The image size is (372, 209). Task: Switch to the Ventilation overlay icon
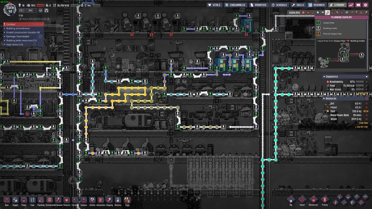[x=332, y=13]
